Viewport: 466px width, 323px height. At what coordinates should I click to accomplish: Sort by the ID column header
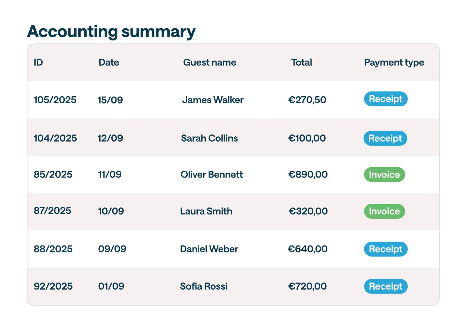(38, 62)
